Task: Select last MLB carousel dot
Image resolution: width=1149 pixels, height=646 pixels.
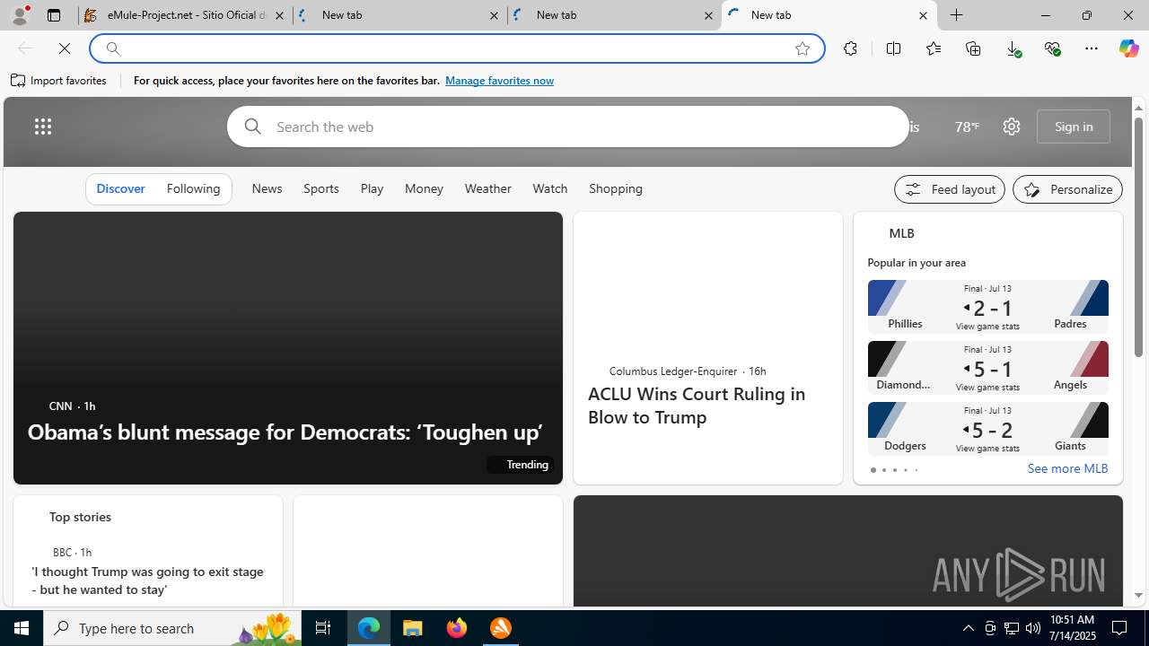Action: [916, 470]
